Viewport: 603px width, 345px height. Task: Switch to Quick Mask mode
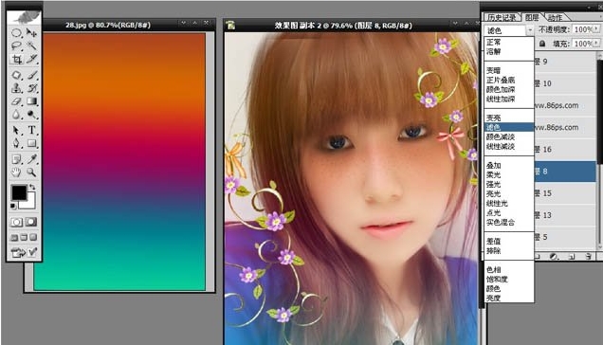click(31, 222)
